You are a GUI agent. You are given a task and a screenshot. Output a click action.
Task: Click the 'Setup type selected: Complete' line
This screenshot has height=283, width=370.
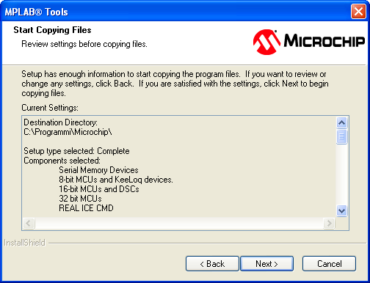tap(76, 151)
